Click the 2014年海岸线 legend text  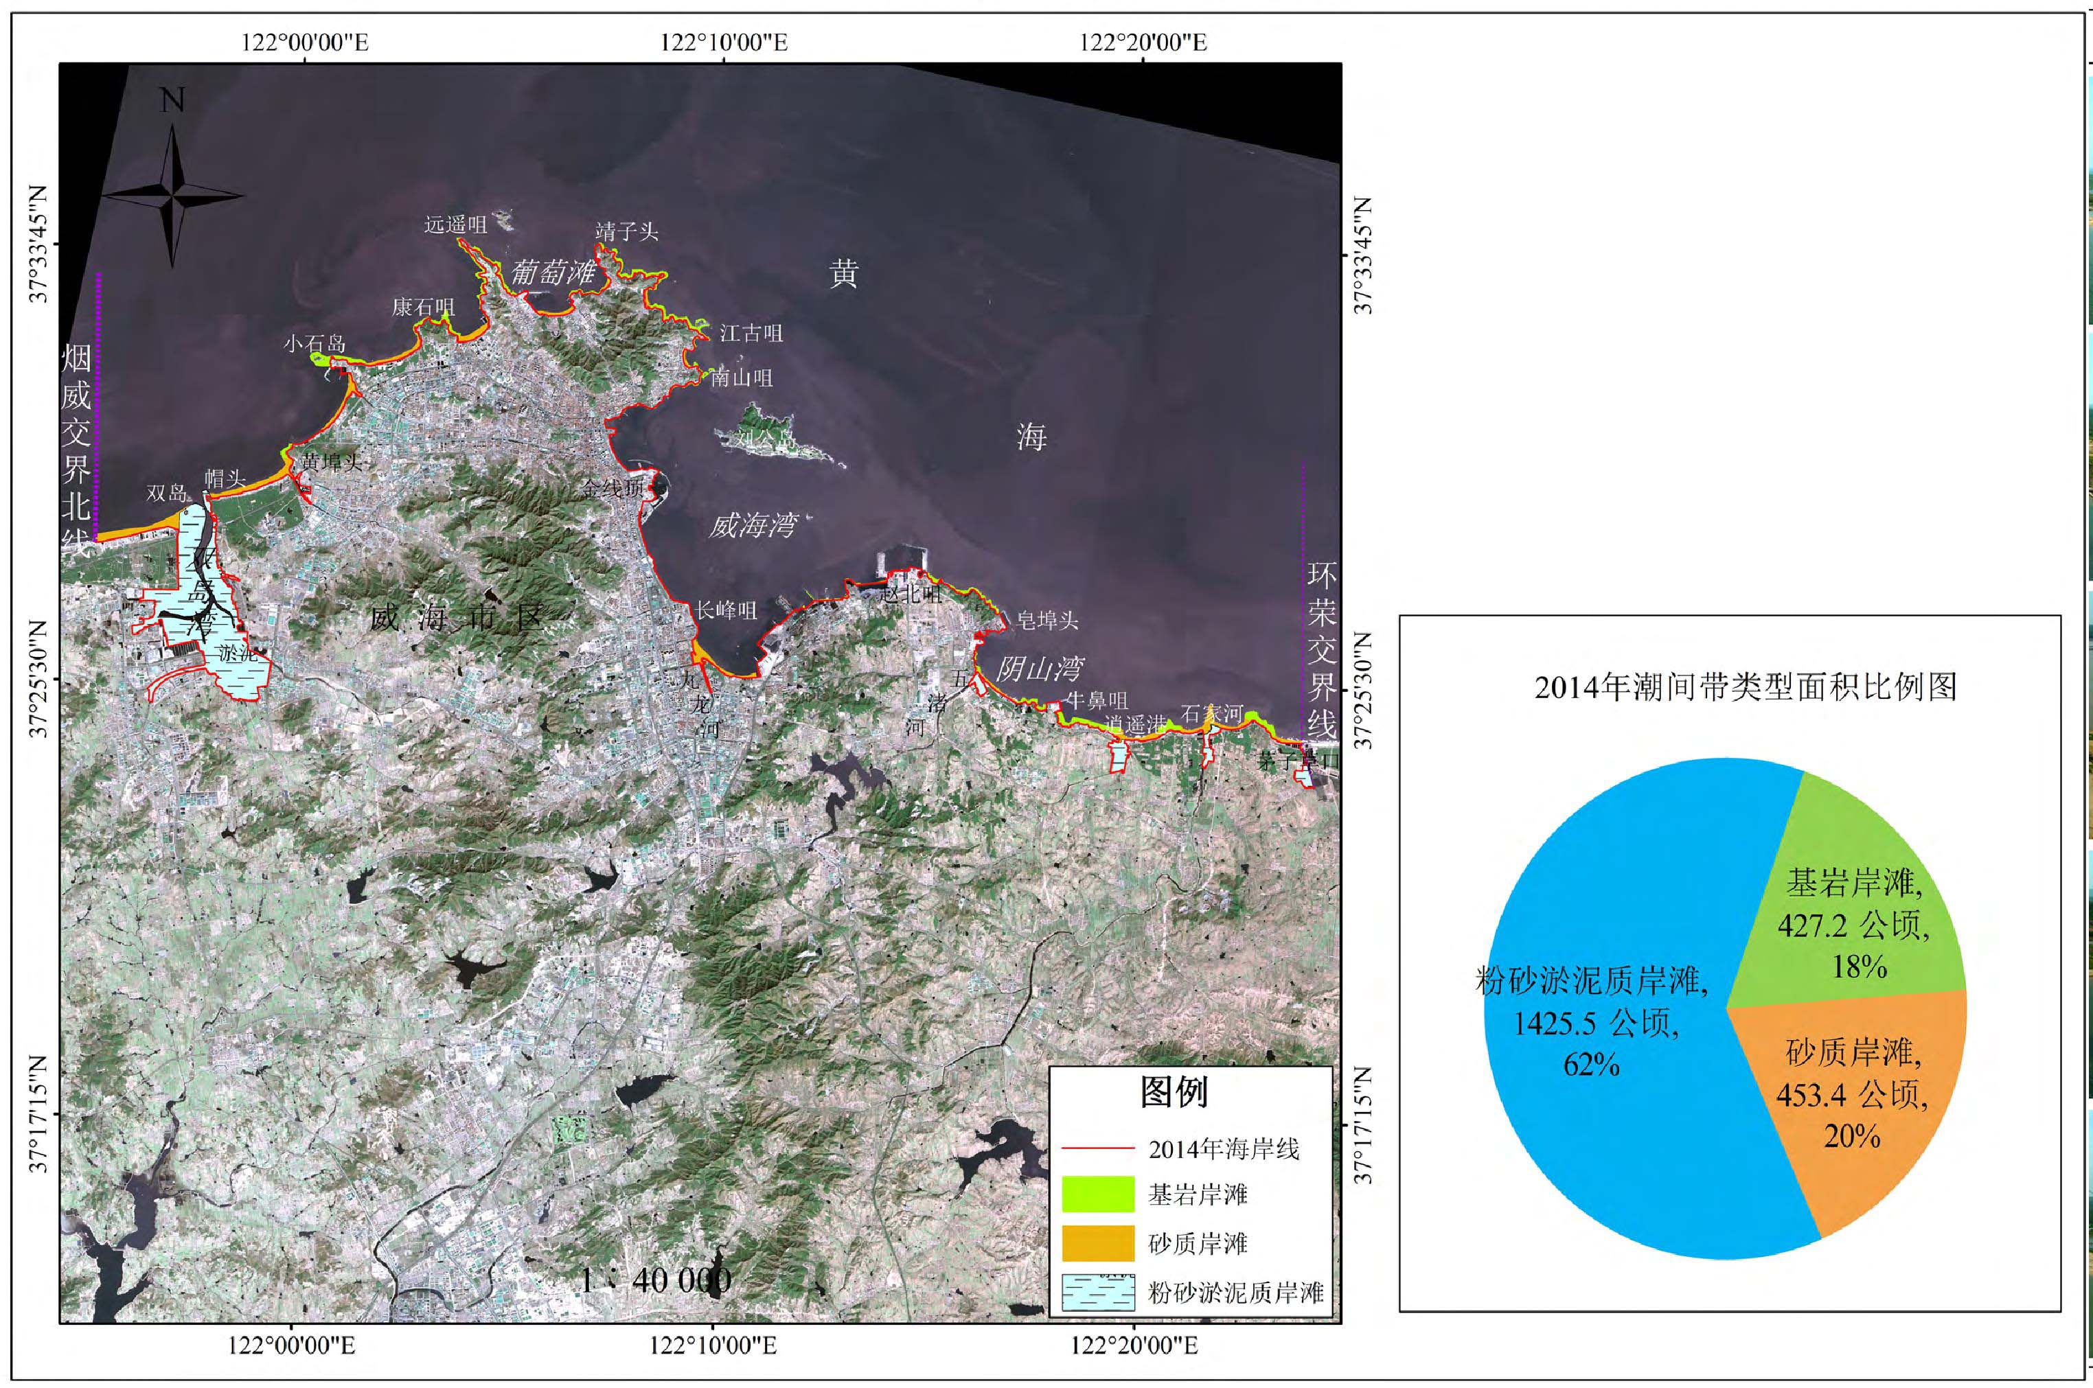click(1224, 1150)
